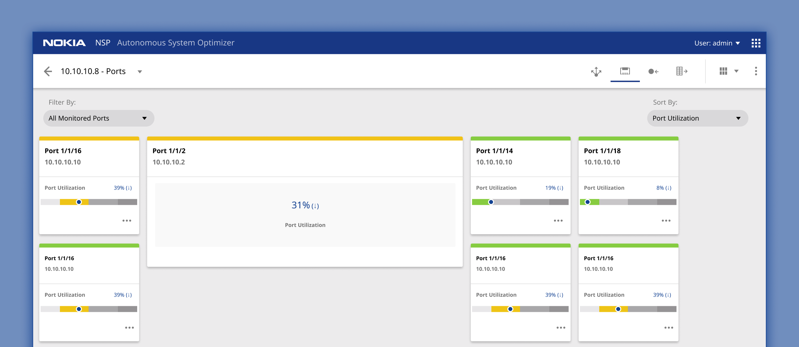Click the Nokia logo
This screenshot has width=799, height=347.
point(65,43)
